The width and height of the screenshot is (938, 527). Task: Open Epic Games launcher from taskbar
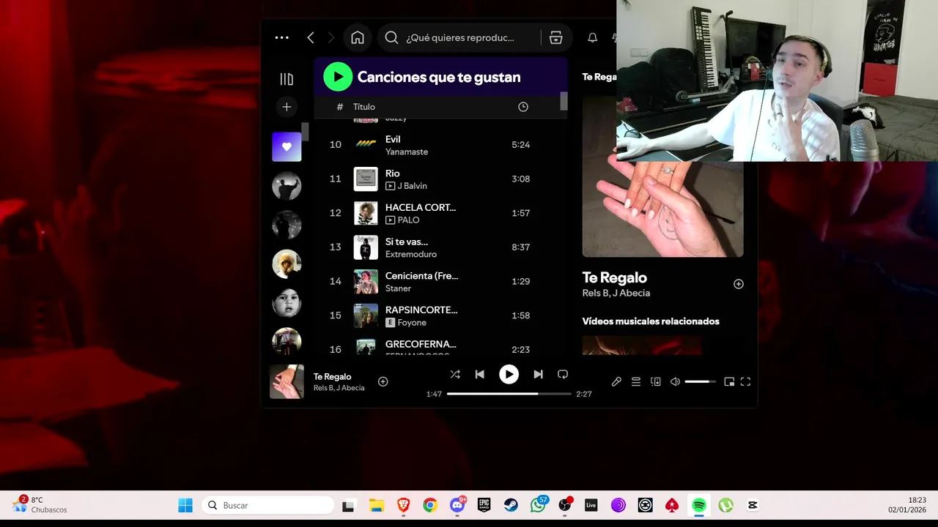click(484, 505)
